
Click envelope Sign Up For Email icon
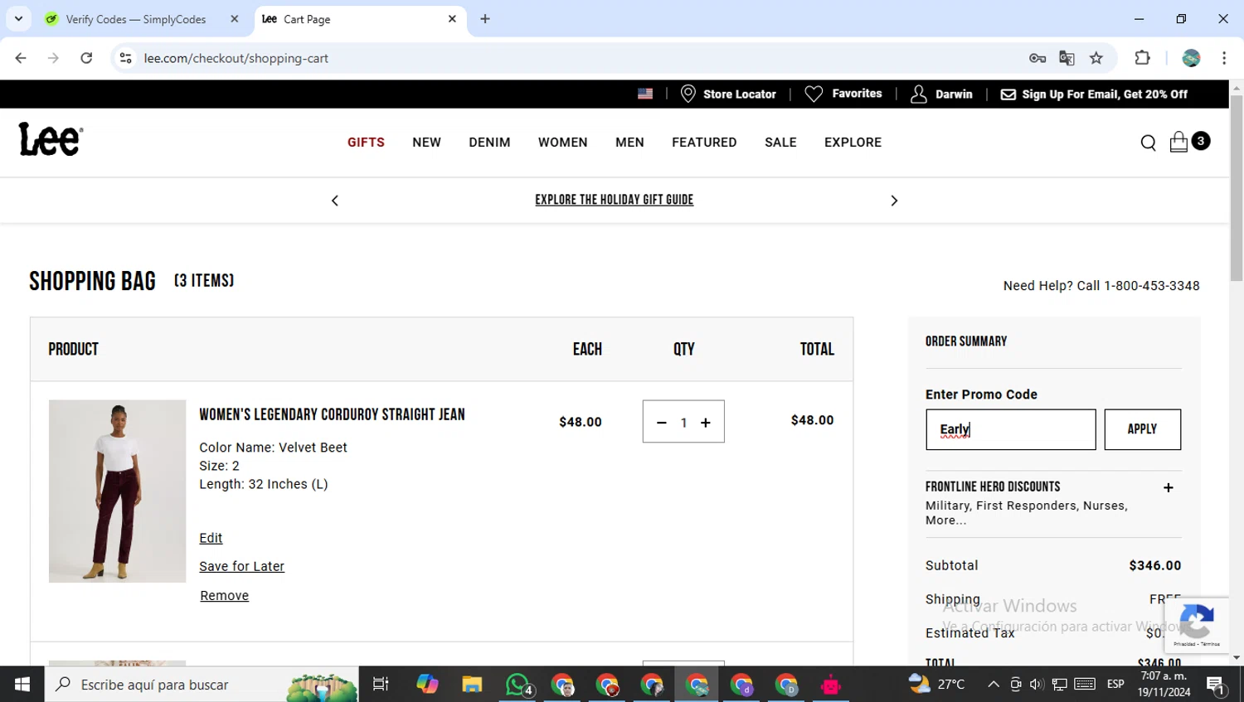tap(1008, 94)
